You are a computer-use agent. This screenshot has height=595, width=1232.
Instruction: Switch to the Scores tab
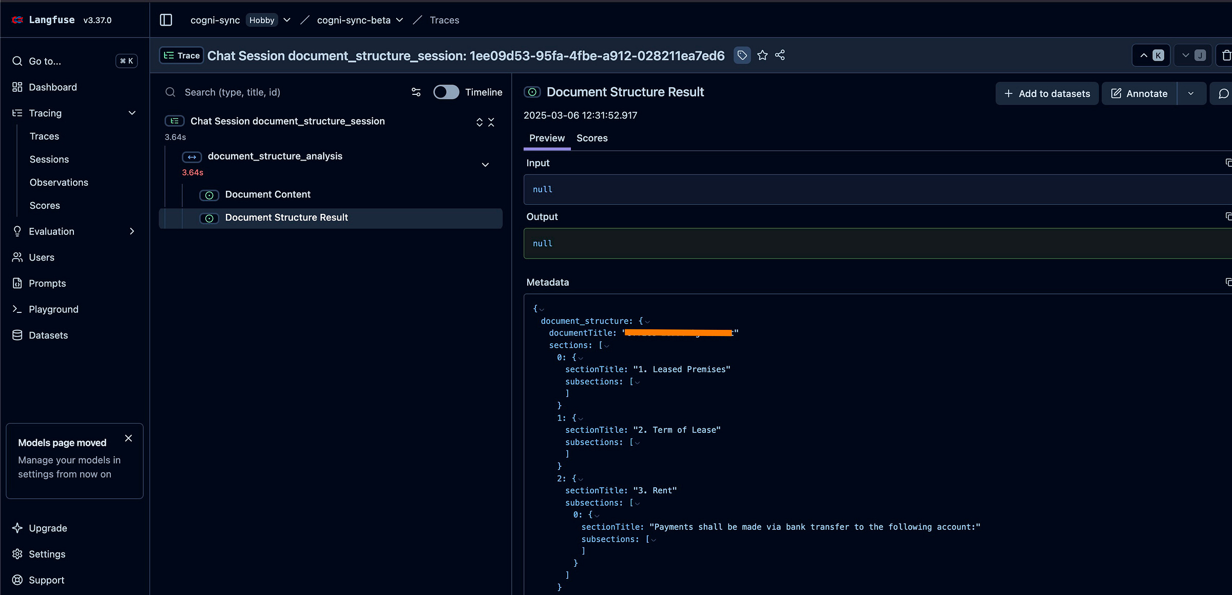pos(592,138)
